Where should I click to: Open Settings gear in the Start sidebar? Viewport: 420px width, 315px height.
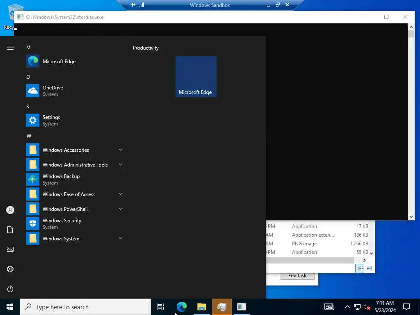click(10, 269)
